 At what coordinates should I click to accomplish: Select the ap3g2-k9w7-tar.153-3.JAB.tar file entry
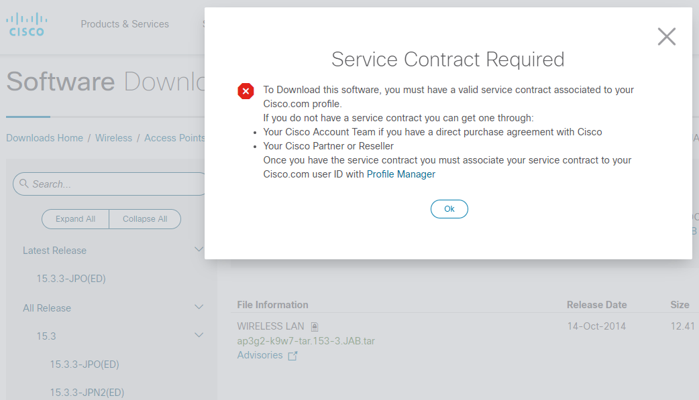click(x=305, y=340)
